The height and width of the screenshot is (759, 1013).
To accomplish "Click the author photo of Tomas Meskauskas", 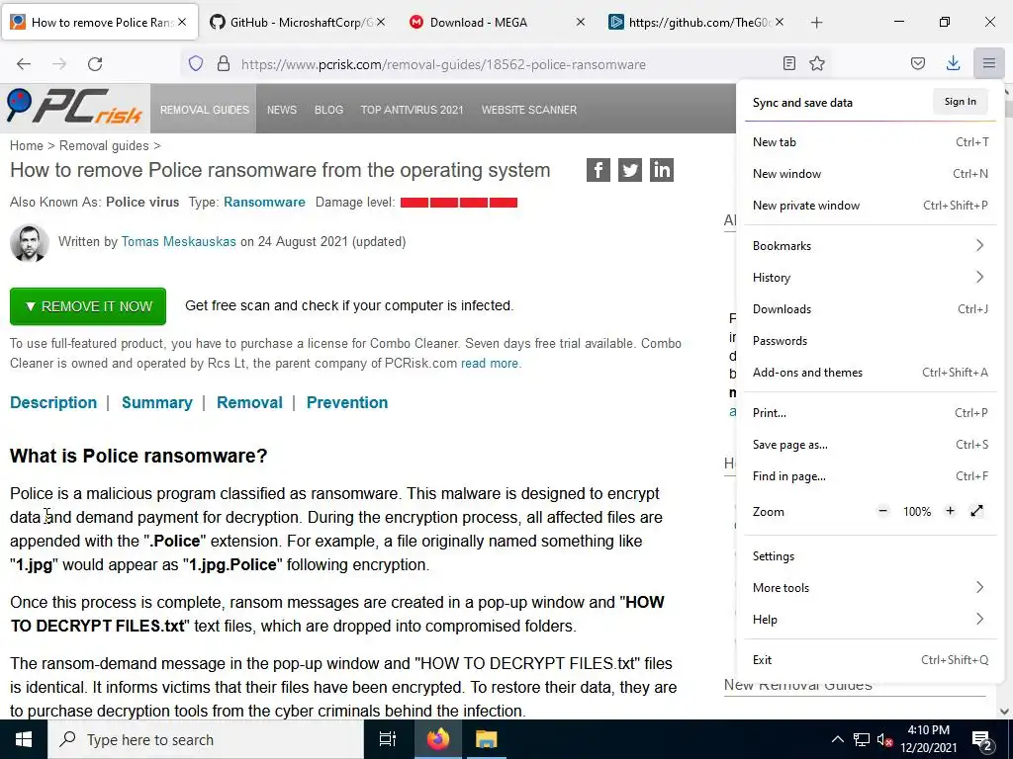I will (x=29, y=243).
